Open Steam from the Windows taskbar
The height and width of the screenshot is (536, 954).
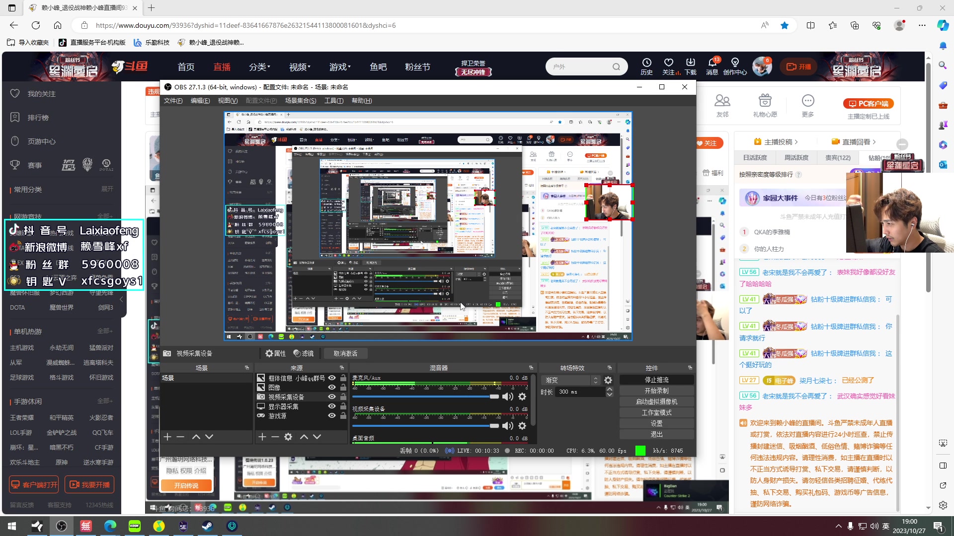(207, 526)
